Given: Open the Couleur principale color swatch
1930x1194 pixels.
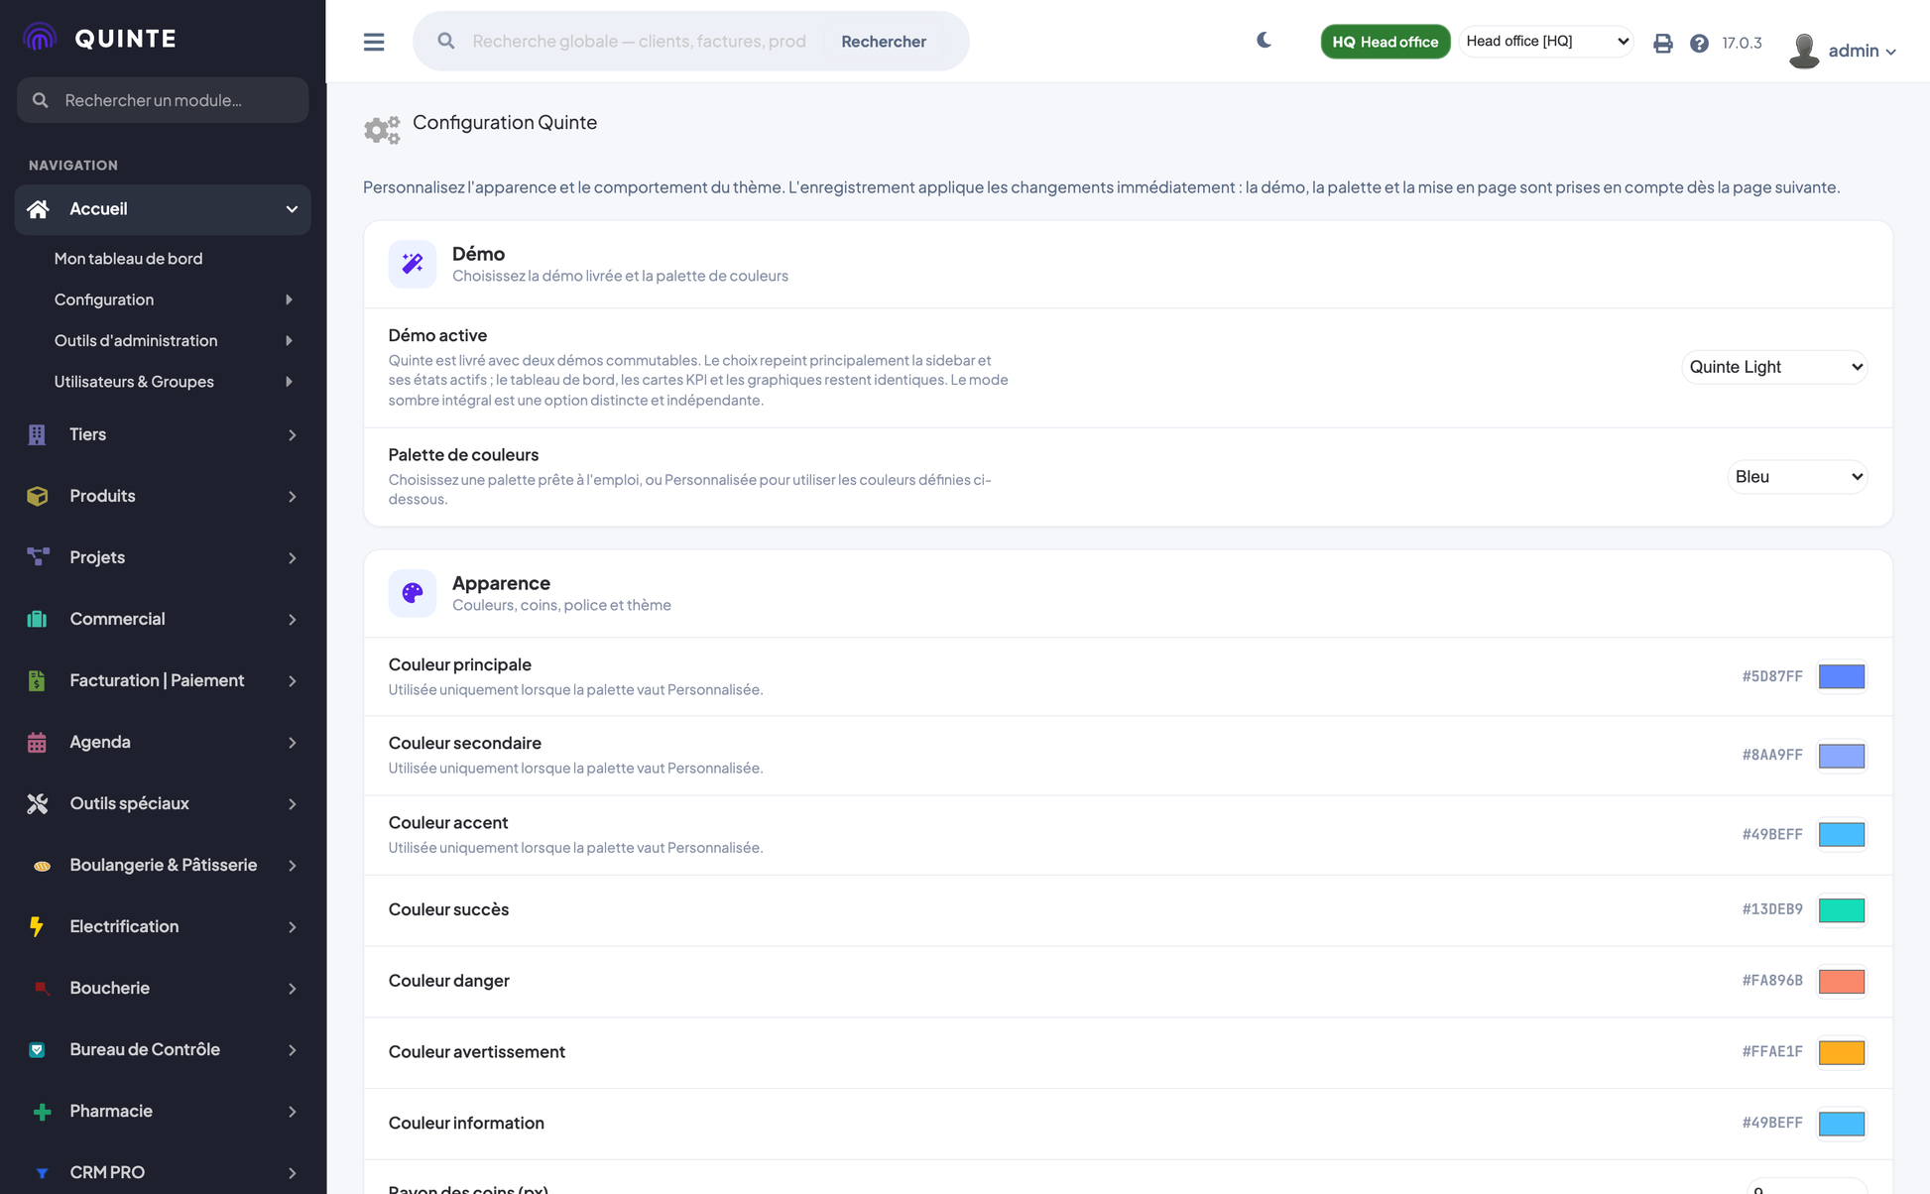Looking at the screenshot, I should [x=1842, y=676].
